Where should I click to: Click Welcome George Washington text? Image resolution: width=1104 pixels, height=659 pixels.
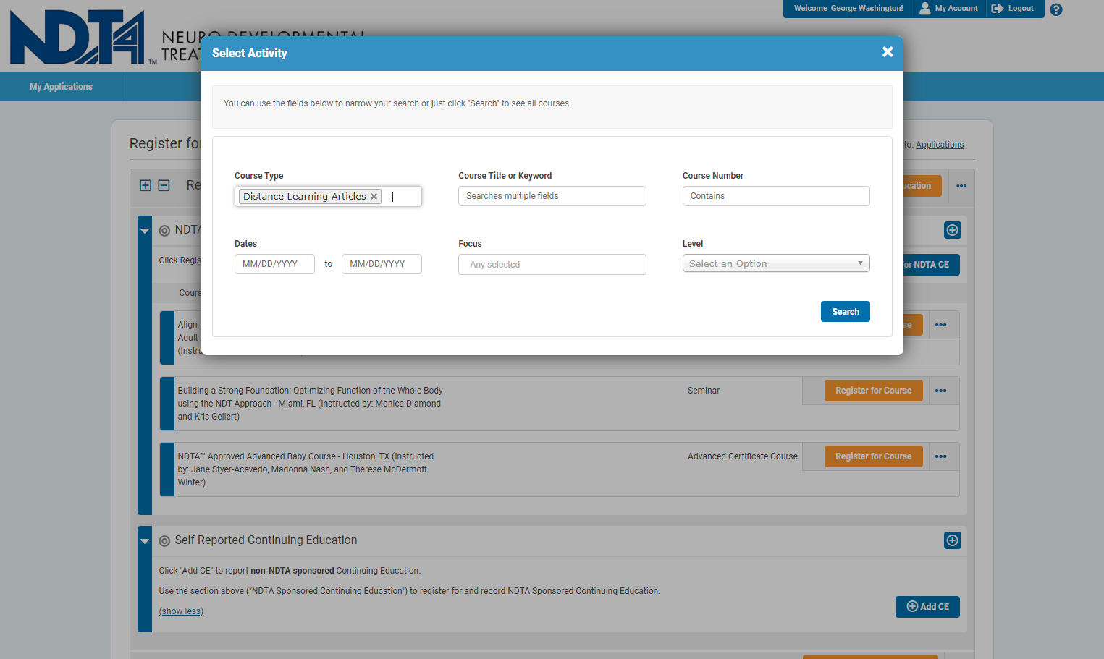(848, 9)
